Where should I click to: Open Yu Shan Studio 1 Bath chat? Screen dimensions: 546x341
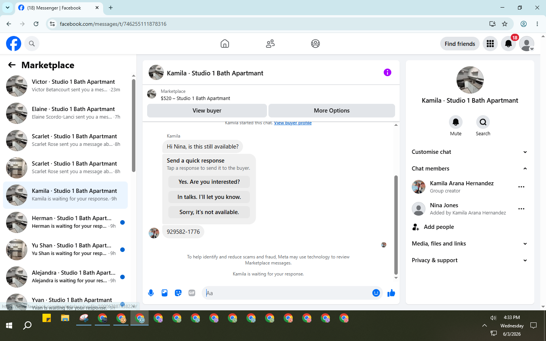(x=65, y=249)
